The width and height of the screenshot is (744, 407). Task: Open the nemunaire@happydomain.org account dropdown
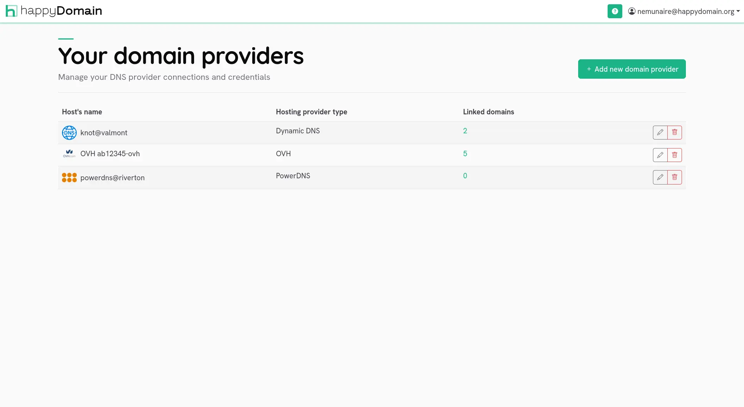(x=684, y=11)
